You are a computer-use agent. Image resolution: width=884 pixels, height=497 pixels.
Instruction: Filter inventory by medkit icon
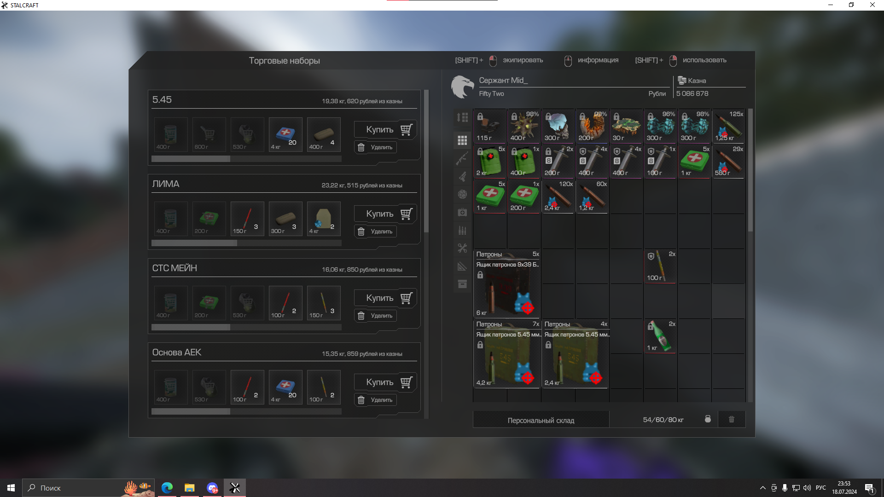click(462, 212)
